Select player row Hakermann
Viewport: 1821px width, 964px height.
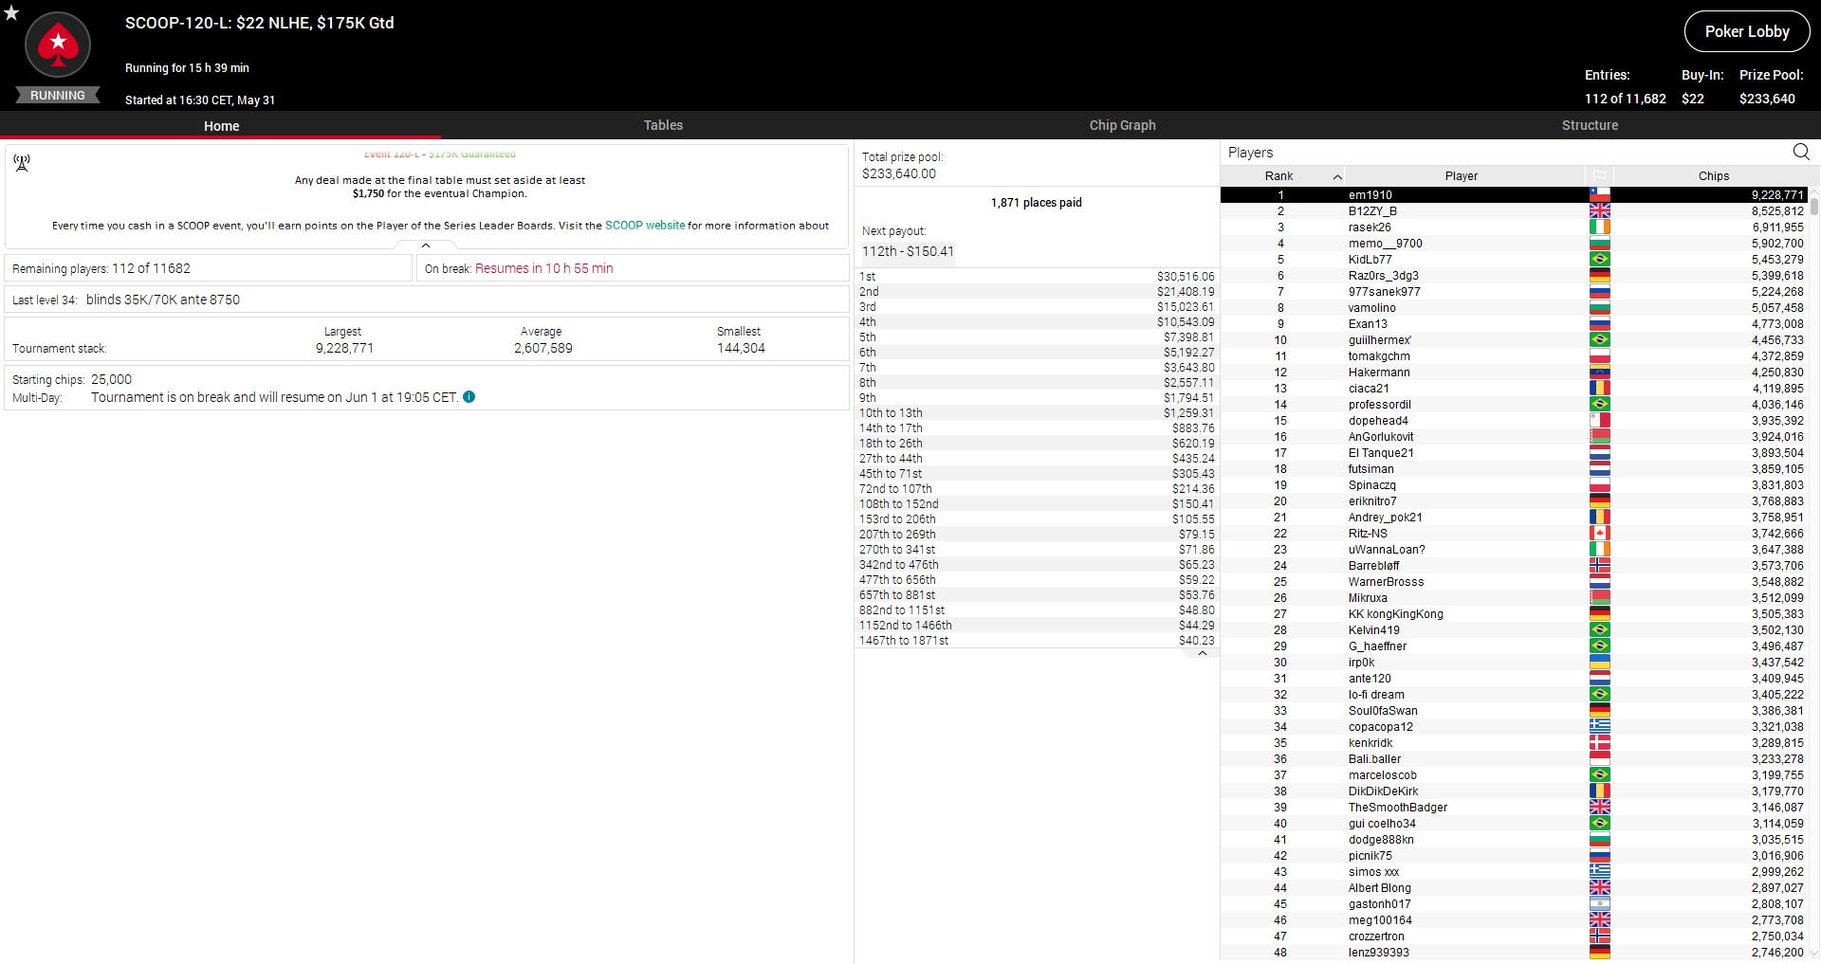1515,373
